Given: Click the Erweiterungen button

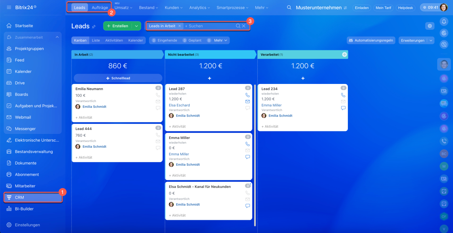Looking at the screenshot, I should click(x=413, y=40).
